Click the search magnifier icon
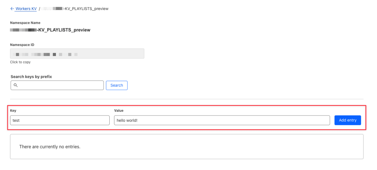377x170 pixels. (x=16, y=85)
